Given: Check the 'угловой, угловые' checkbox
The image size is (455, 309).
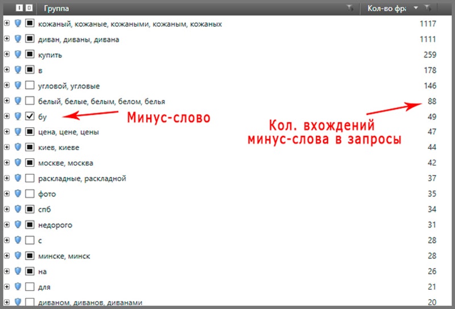Looking at the screenshot, I should tap(30, 86).
